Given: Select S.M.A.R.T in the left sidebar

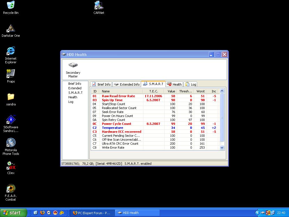Looking at the screenshot, I should tap(75, 93).
